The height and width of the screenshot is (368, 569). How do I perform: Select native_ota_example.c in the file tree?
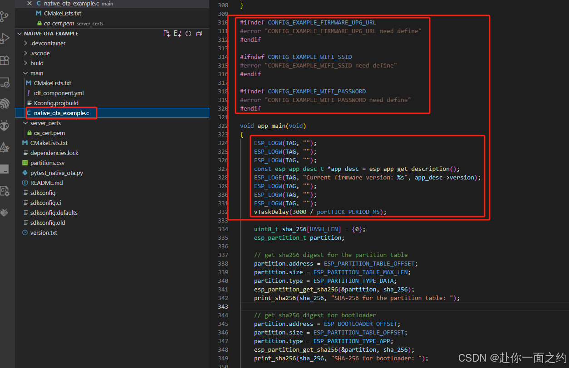61,113
